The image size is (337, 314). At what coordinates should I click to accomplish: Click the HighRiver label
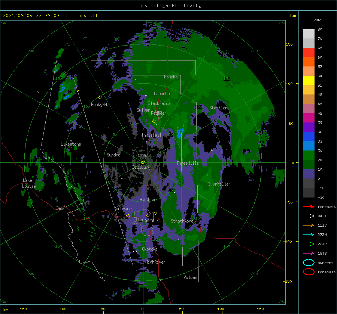tap(155, 262)
